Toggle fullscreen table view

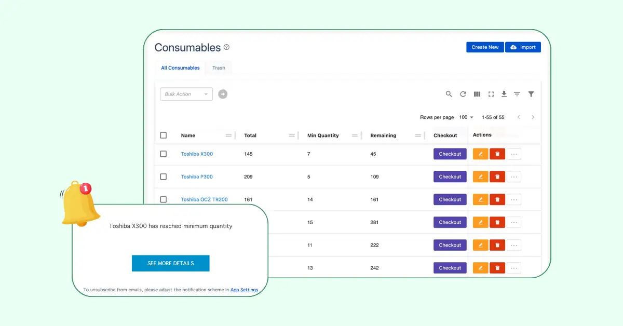point(491,94)
